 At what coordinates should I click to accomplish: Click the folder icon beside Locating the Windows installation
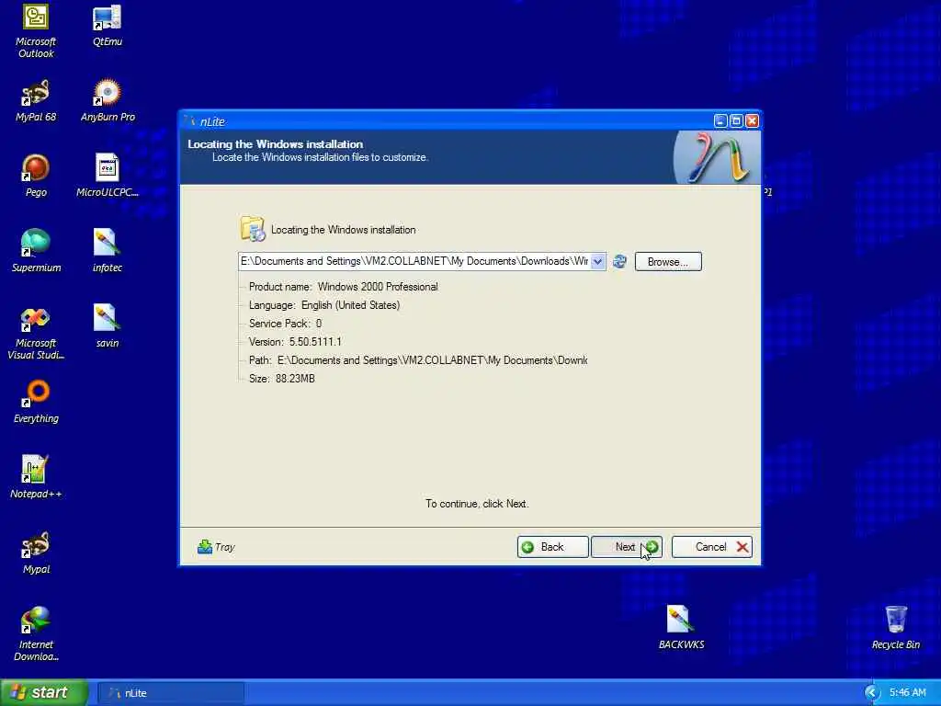[252, 229]
